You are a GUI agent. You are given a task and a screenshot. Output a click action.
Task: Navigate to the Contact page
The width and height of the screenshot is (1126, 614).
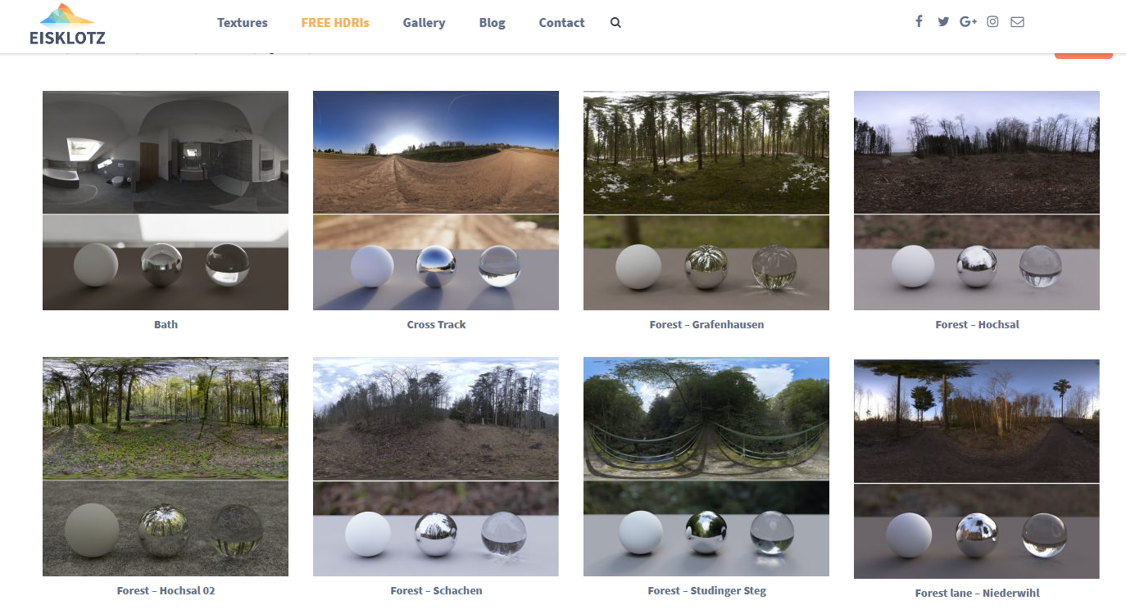561,23
